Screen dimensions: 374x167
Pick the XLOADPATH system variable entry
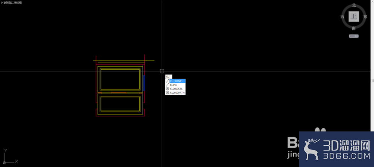point(175,92)
